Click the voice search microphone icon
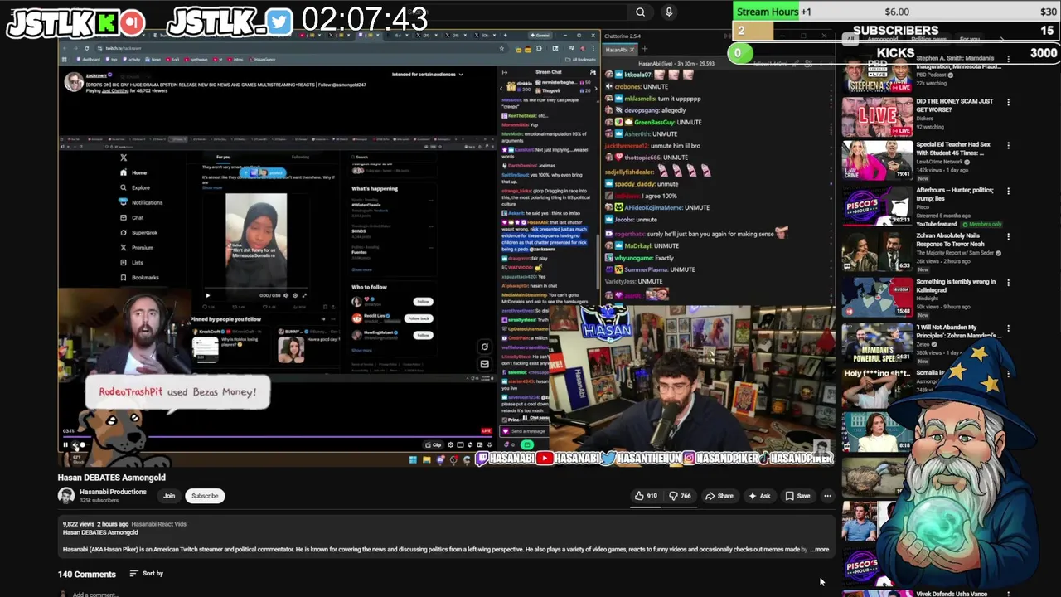 (668, 12)
